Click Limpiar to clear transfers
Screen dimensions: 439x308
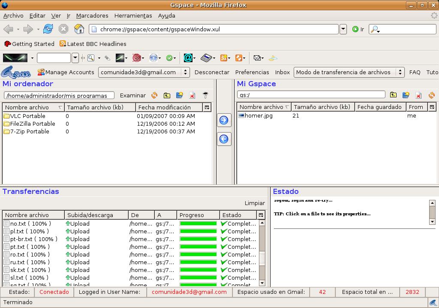[255, 203]
